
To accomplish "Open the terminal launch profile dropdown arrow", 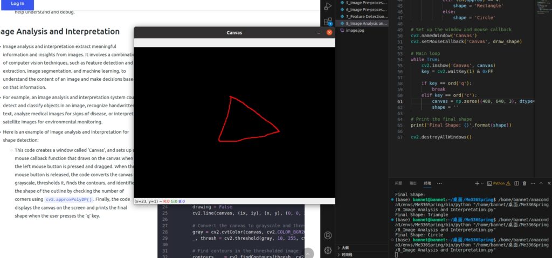I will (482, 183).
